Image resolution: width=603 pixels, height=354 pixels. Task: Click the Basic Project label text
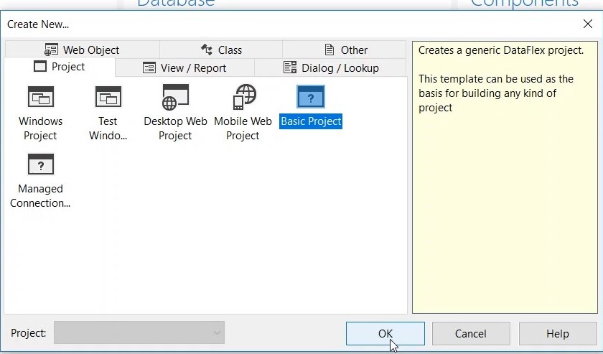pos(311,121)
